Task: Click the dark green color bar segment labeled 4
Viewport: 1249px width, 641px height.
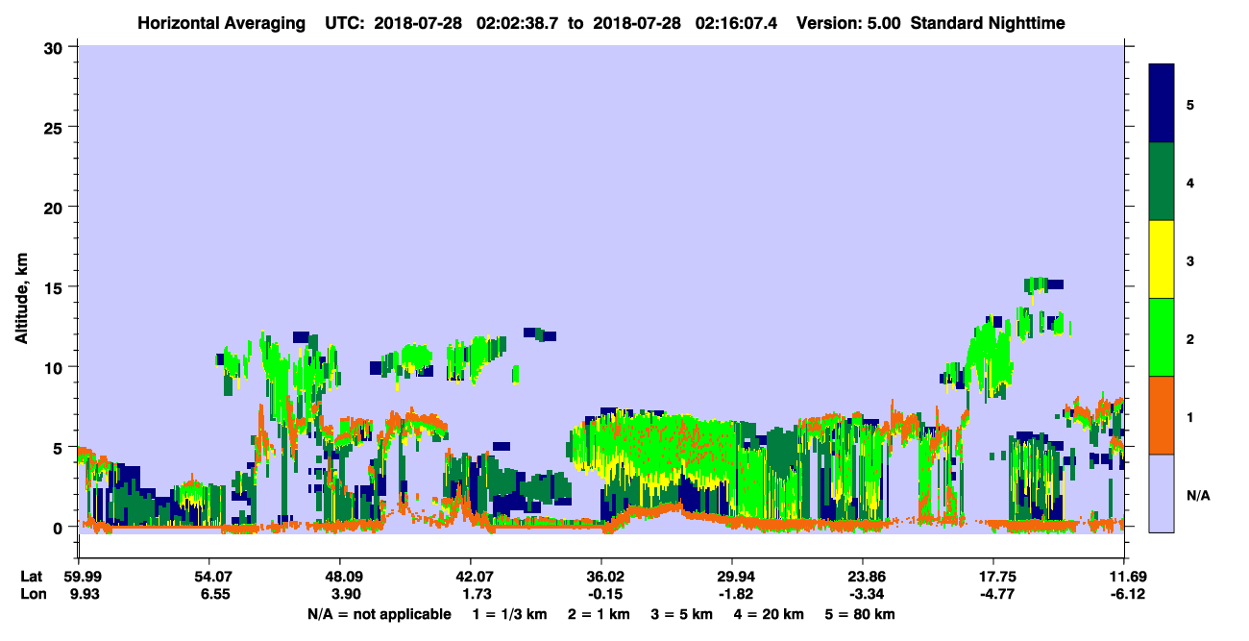Action: [1162, 182]
